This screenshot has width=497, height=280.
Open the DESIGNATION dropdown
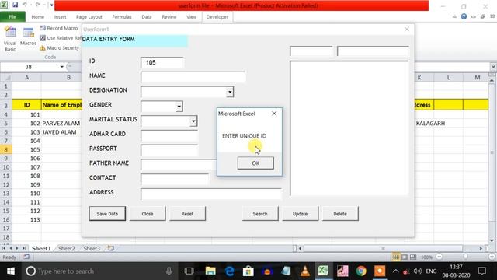click(x=230, y=92)
